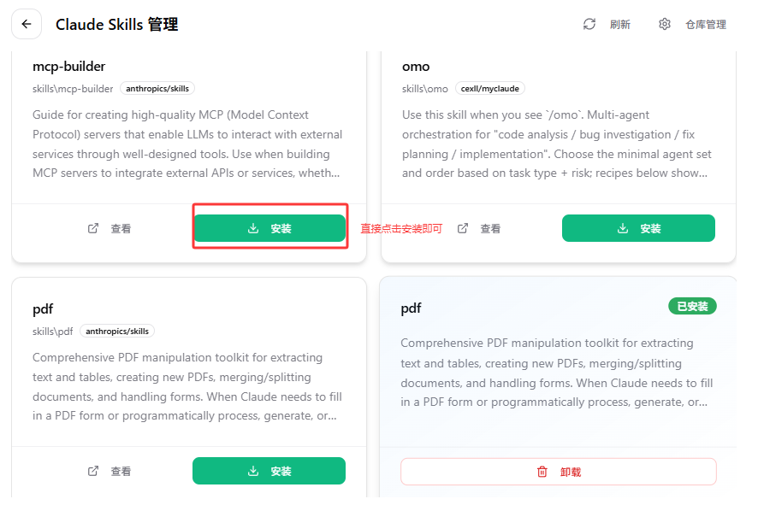
Task: Click the external-link icon on mcp-builder card
Action: coord(93,228)
